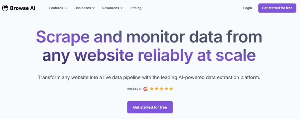Click the fifth (last) rating star
300x119 pixels.
pyautogui.click(x=171, y=89)
